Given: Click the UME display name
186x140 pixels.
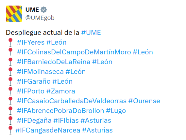Looking at the screenshot, I should point(32,10).
